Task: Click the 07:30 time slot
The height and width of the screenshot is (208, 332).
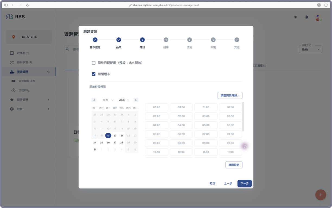Action: pyautogui.click(x=231, y=134)
